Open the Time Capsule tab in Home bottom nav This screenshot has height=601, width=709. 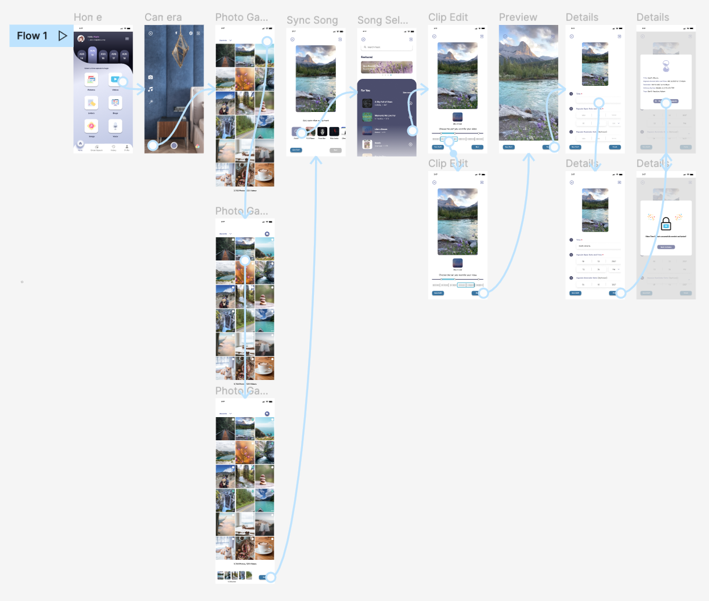tap(96, 148)
